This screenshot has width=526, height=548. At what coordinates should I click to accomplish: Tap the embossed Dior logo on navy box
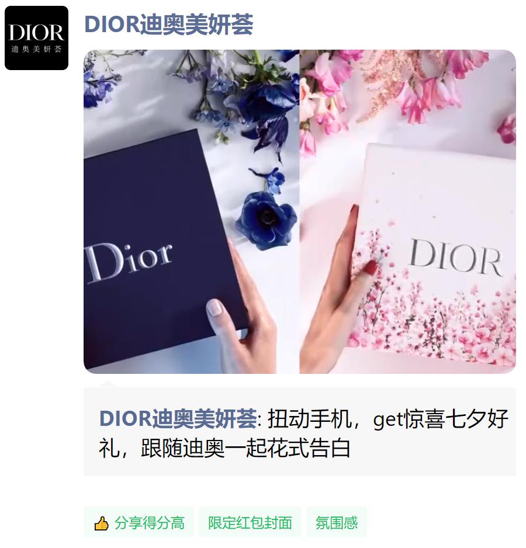129,261
